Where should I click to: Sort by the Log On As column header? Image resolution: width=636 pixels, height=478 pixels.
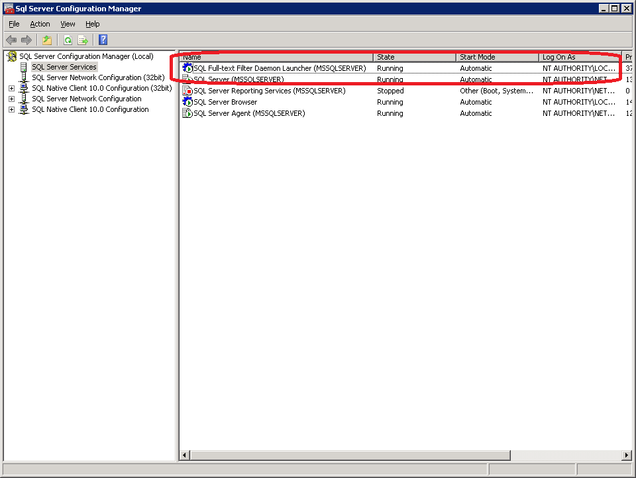coord(580,57)
